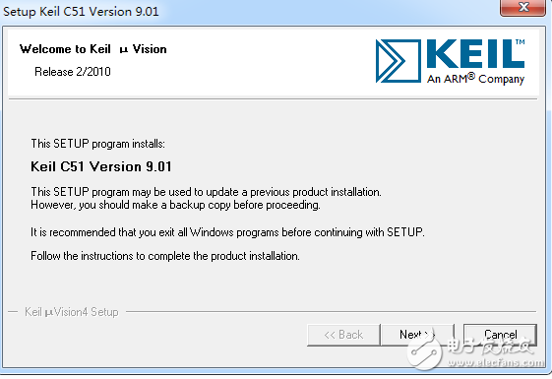Click the Next >> button
This screenshot has height=379, width=552.
(x=417, y=335)
